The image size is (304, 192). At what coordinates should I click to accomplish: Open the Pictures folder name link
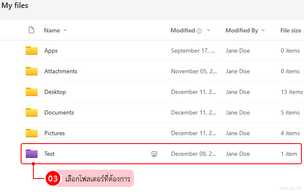coord(54,133)
